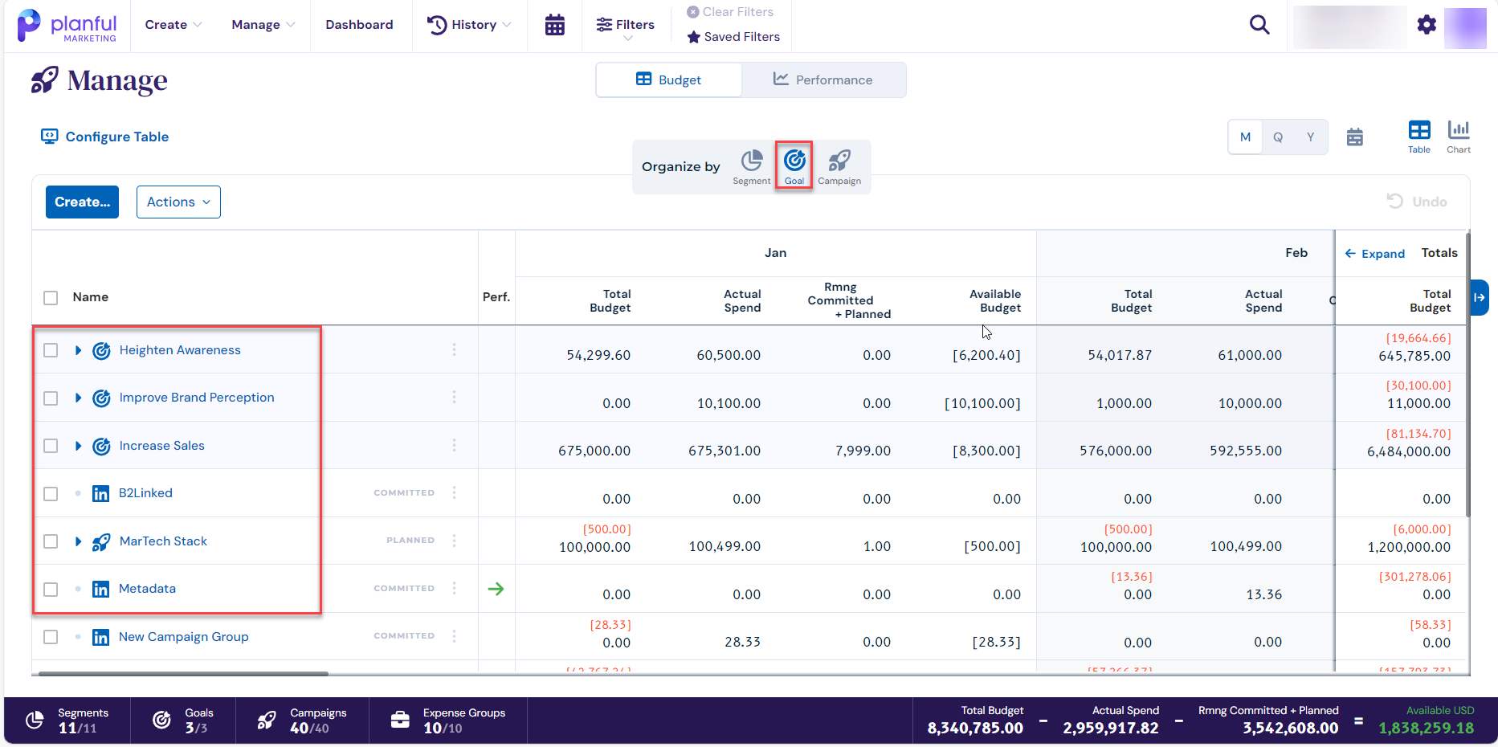Open row options menu for B2Linked
This screenshot has width=1498, height=747.
(x=454, y=492)
